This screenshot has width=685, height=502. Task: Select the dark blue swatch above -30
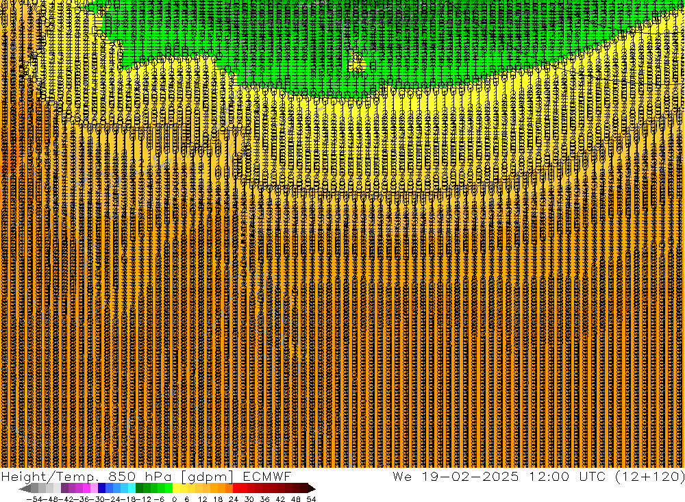point(101,488)
